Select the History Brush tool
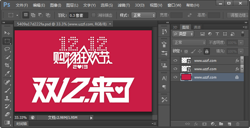Screen dimensions: 250x128 pyautogui.click(x=7, y=106)
